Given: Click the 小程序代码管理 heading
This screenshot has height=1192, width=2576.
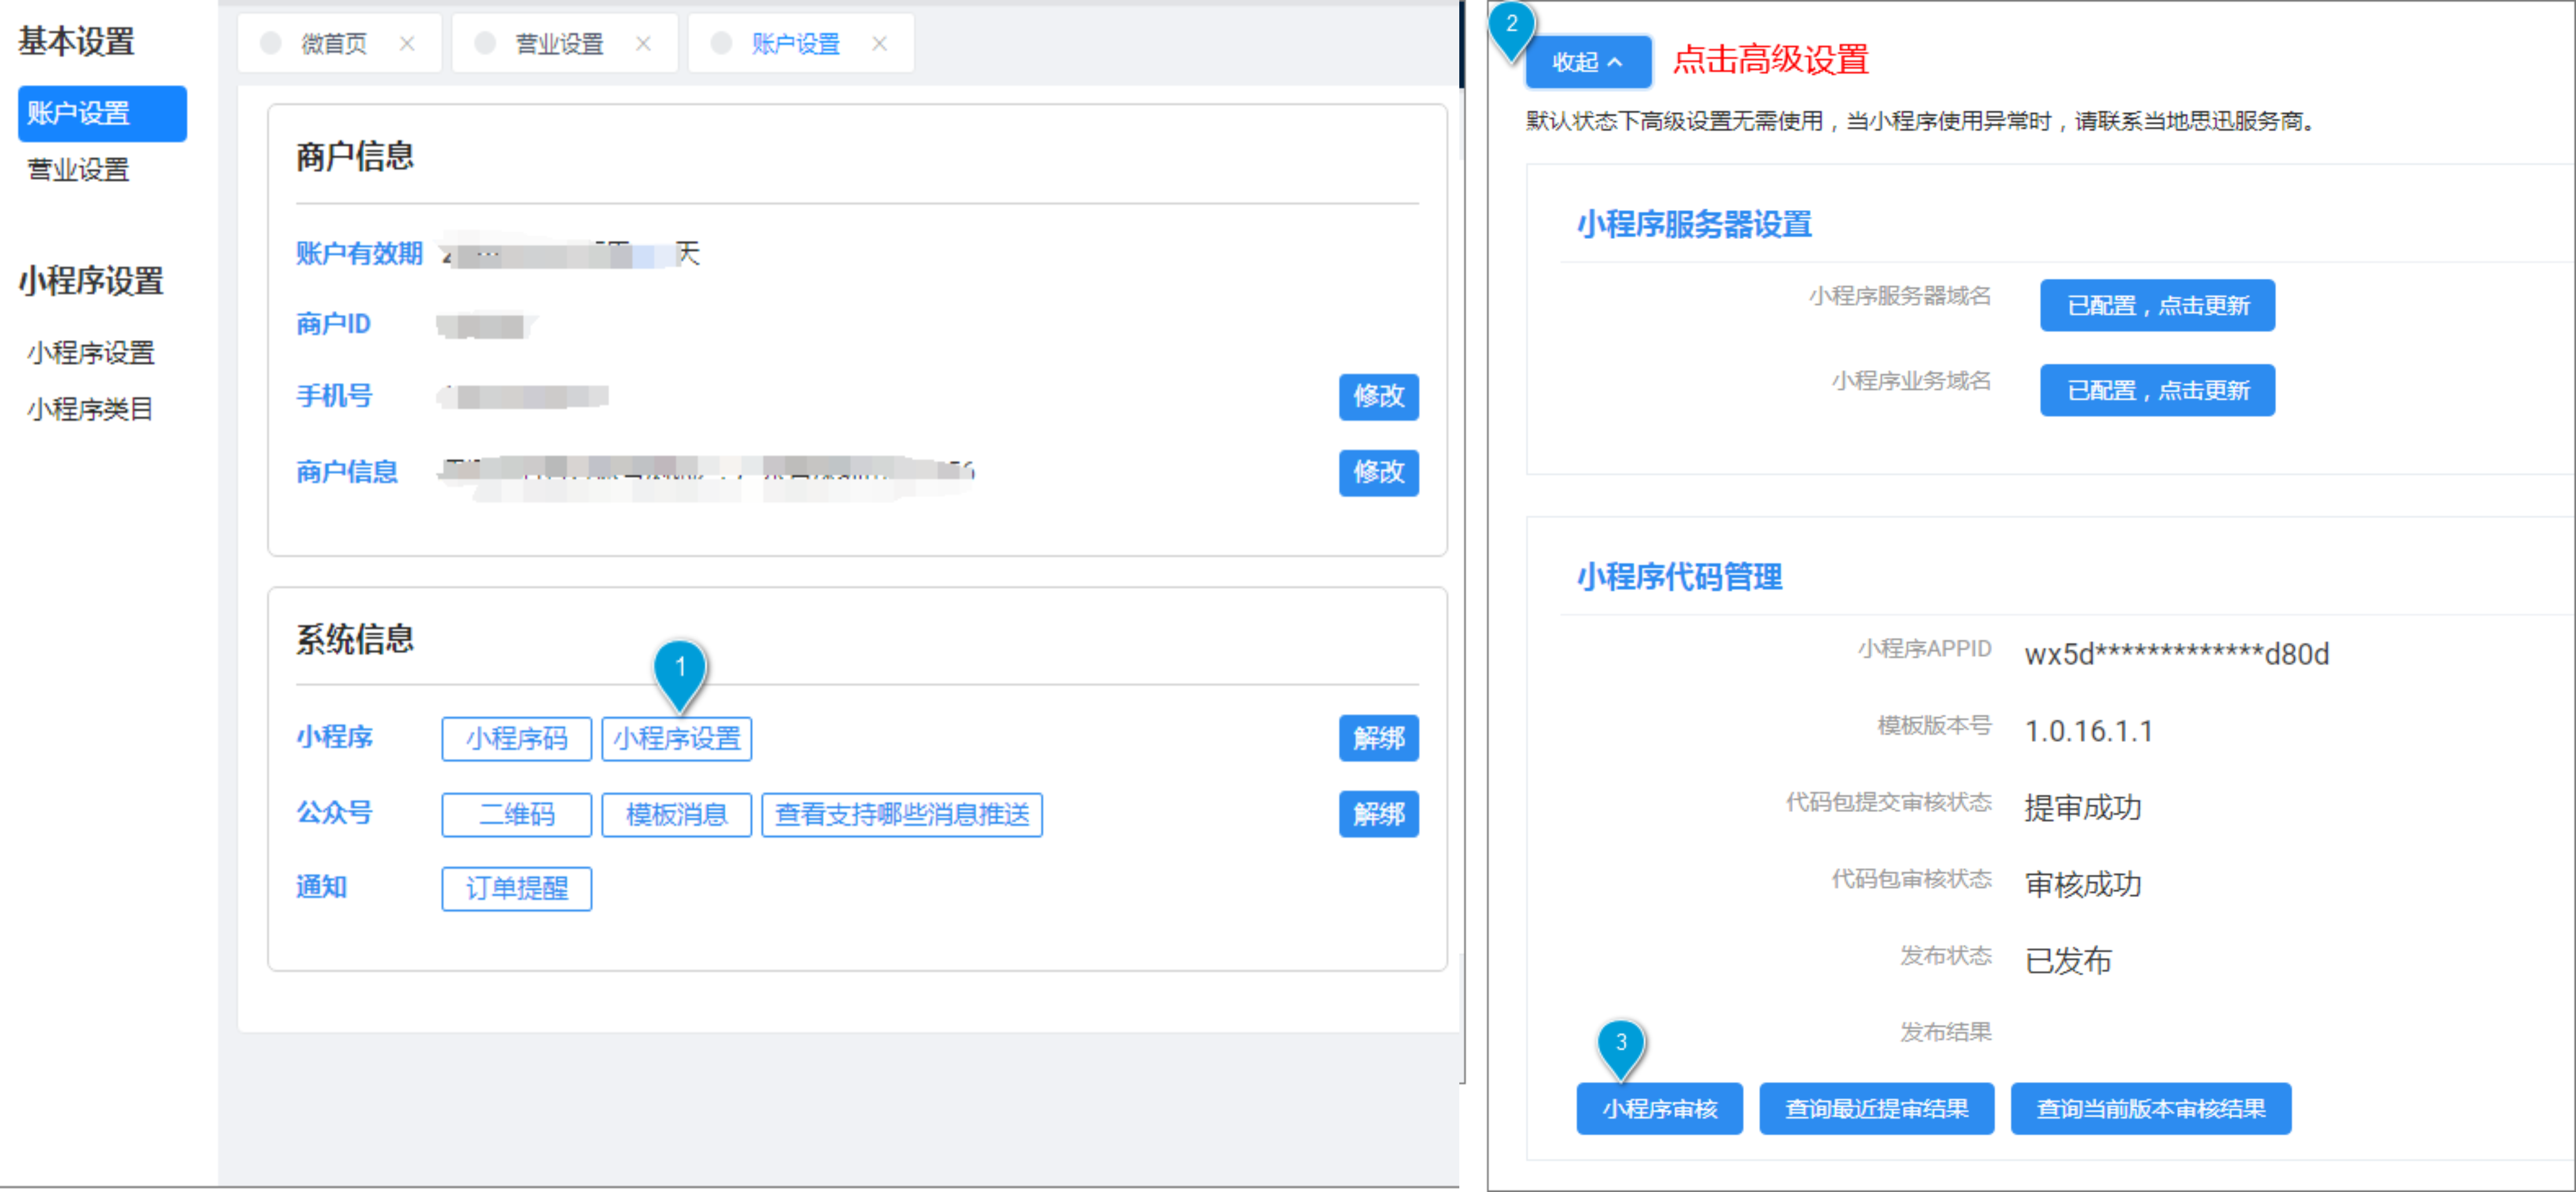Looking at the screenshot, I should (1679, 577).
